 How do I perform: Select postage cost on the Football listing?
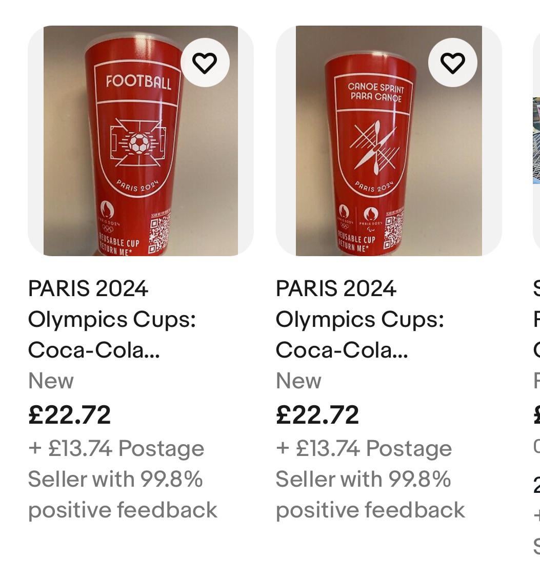(116, 448)
